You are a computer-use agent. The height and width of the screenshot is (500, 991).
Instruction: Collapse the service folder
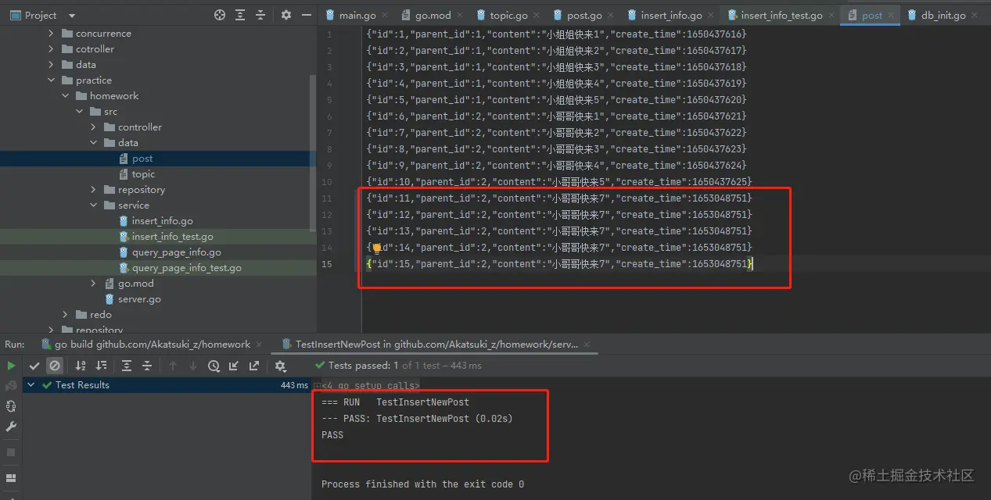[93, 205]
